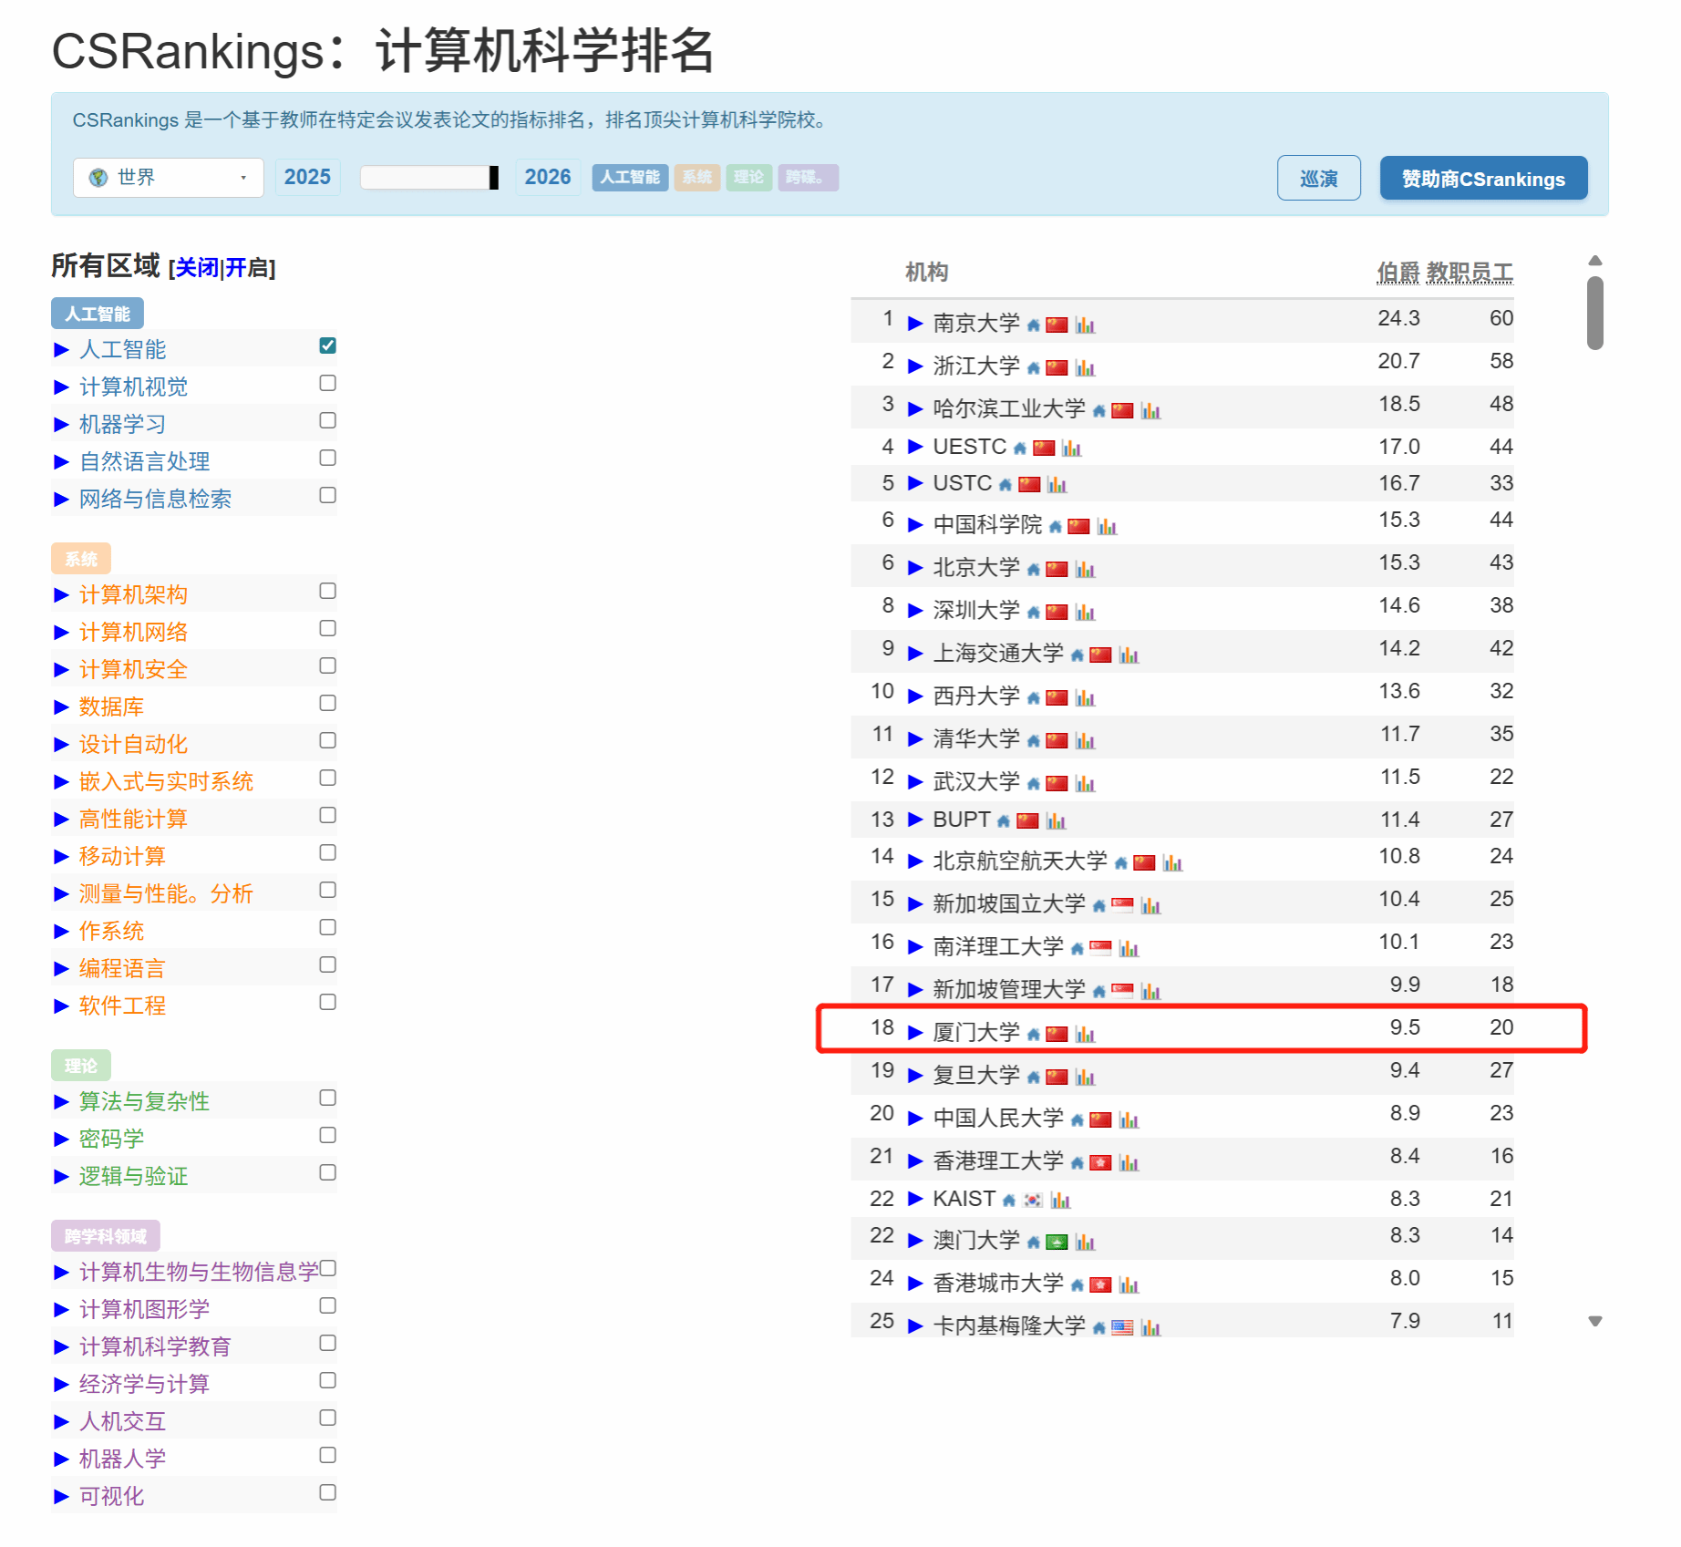Check the 软件工程 checkbox
Viewport: 1681px width, 1547px height.
click(327, 1002)
